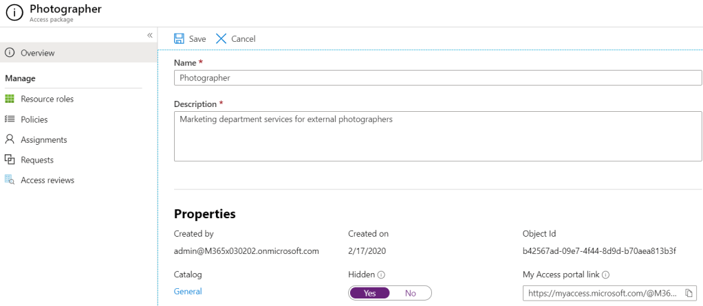Click the Cancel X icon
The image size is (703, 306).
(x=221, y=39)
